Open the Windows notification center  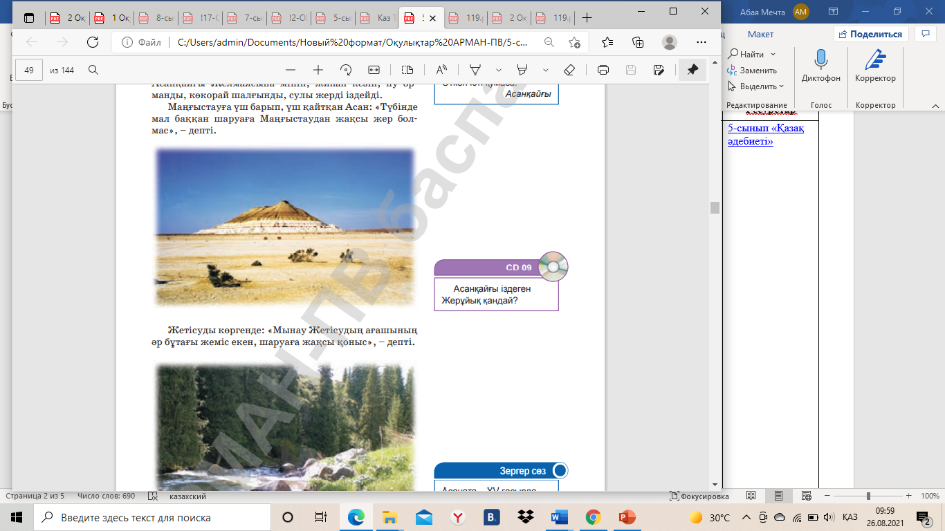pyautogui.click(x=923, y=517)
